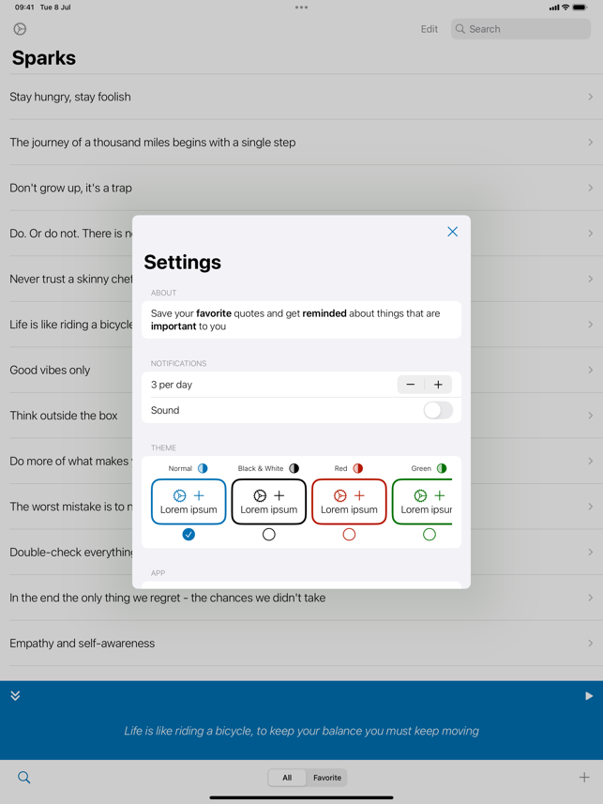Tap the magnifier icon in bottom bar
Viewport: 603px width, 804px height.
coord(23,778)
